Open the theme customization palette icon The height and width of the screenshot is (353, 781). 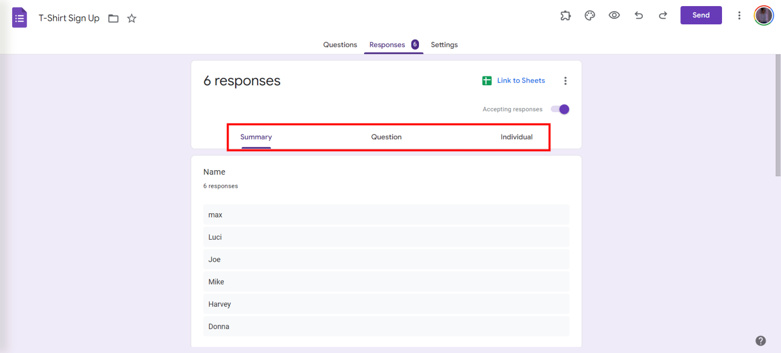pyautogui.click(x=590, y=15)
